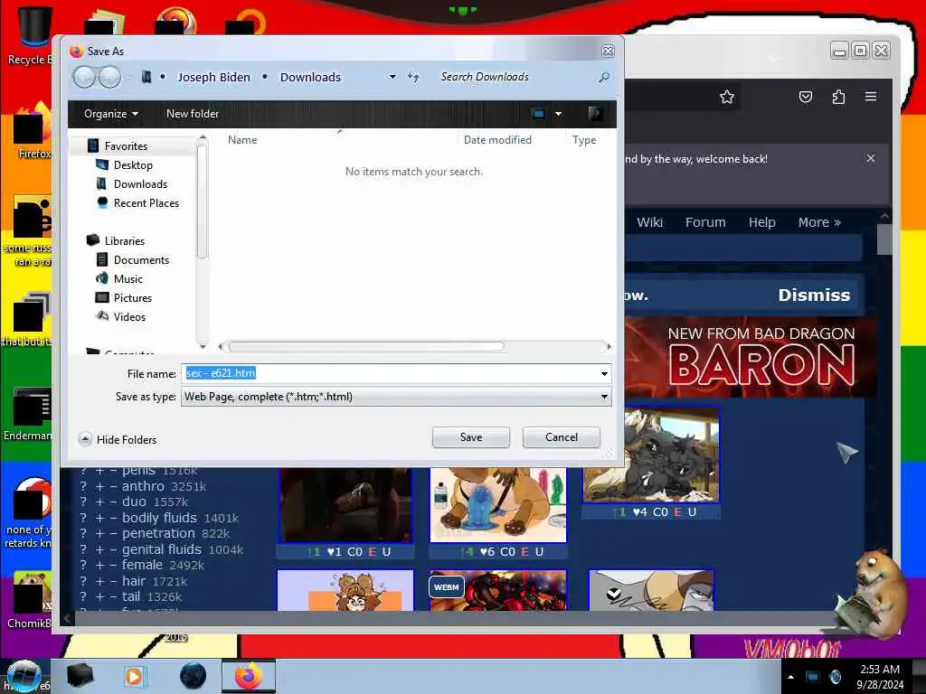Show hidden system tray icons

(790, 677)
